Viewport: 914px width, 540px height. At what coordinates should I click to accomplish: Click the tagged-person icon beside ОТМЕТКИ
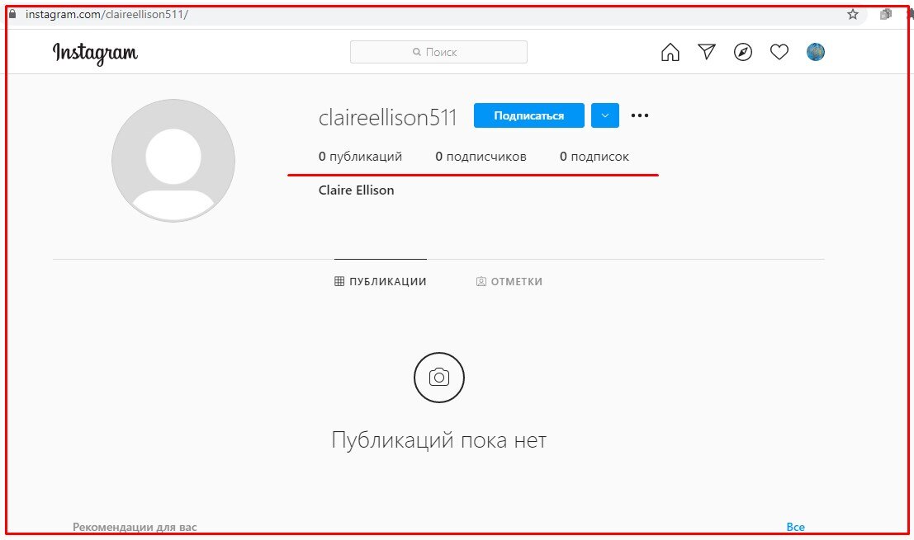click(481, 281)
